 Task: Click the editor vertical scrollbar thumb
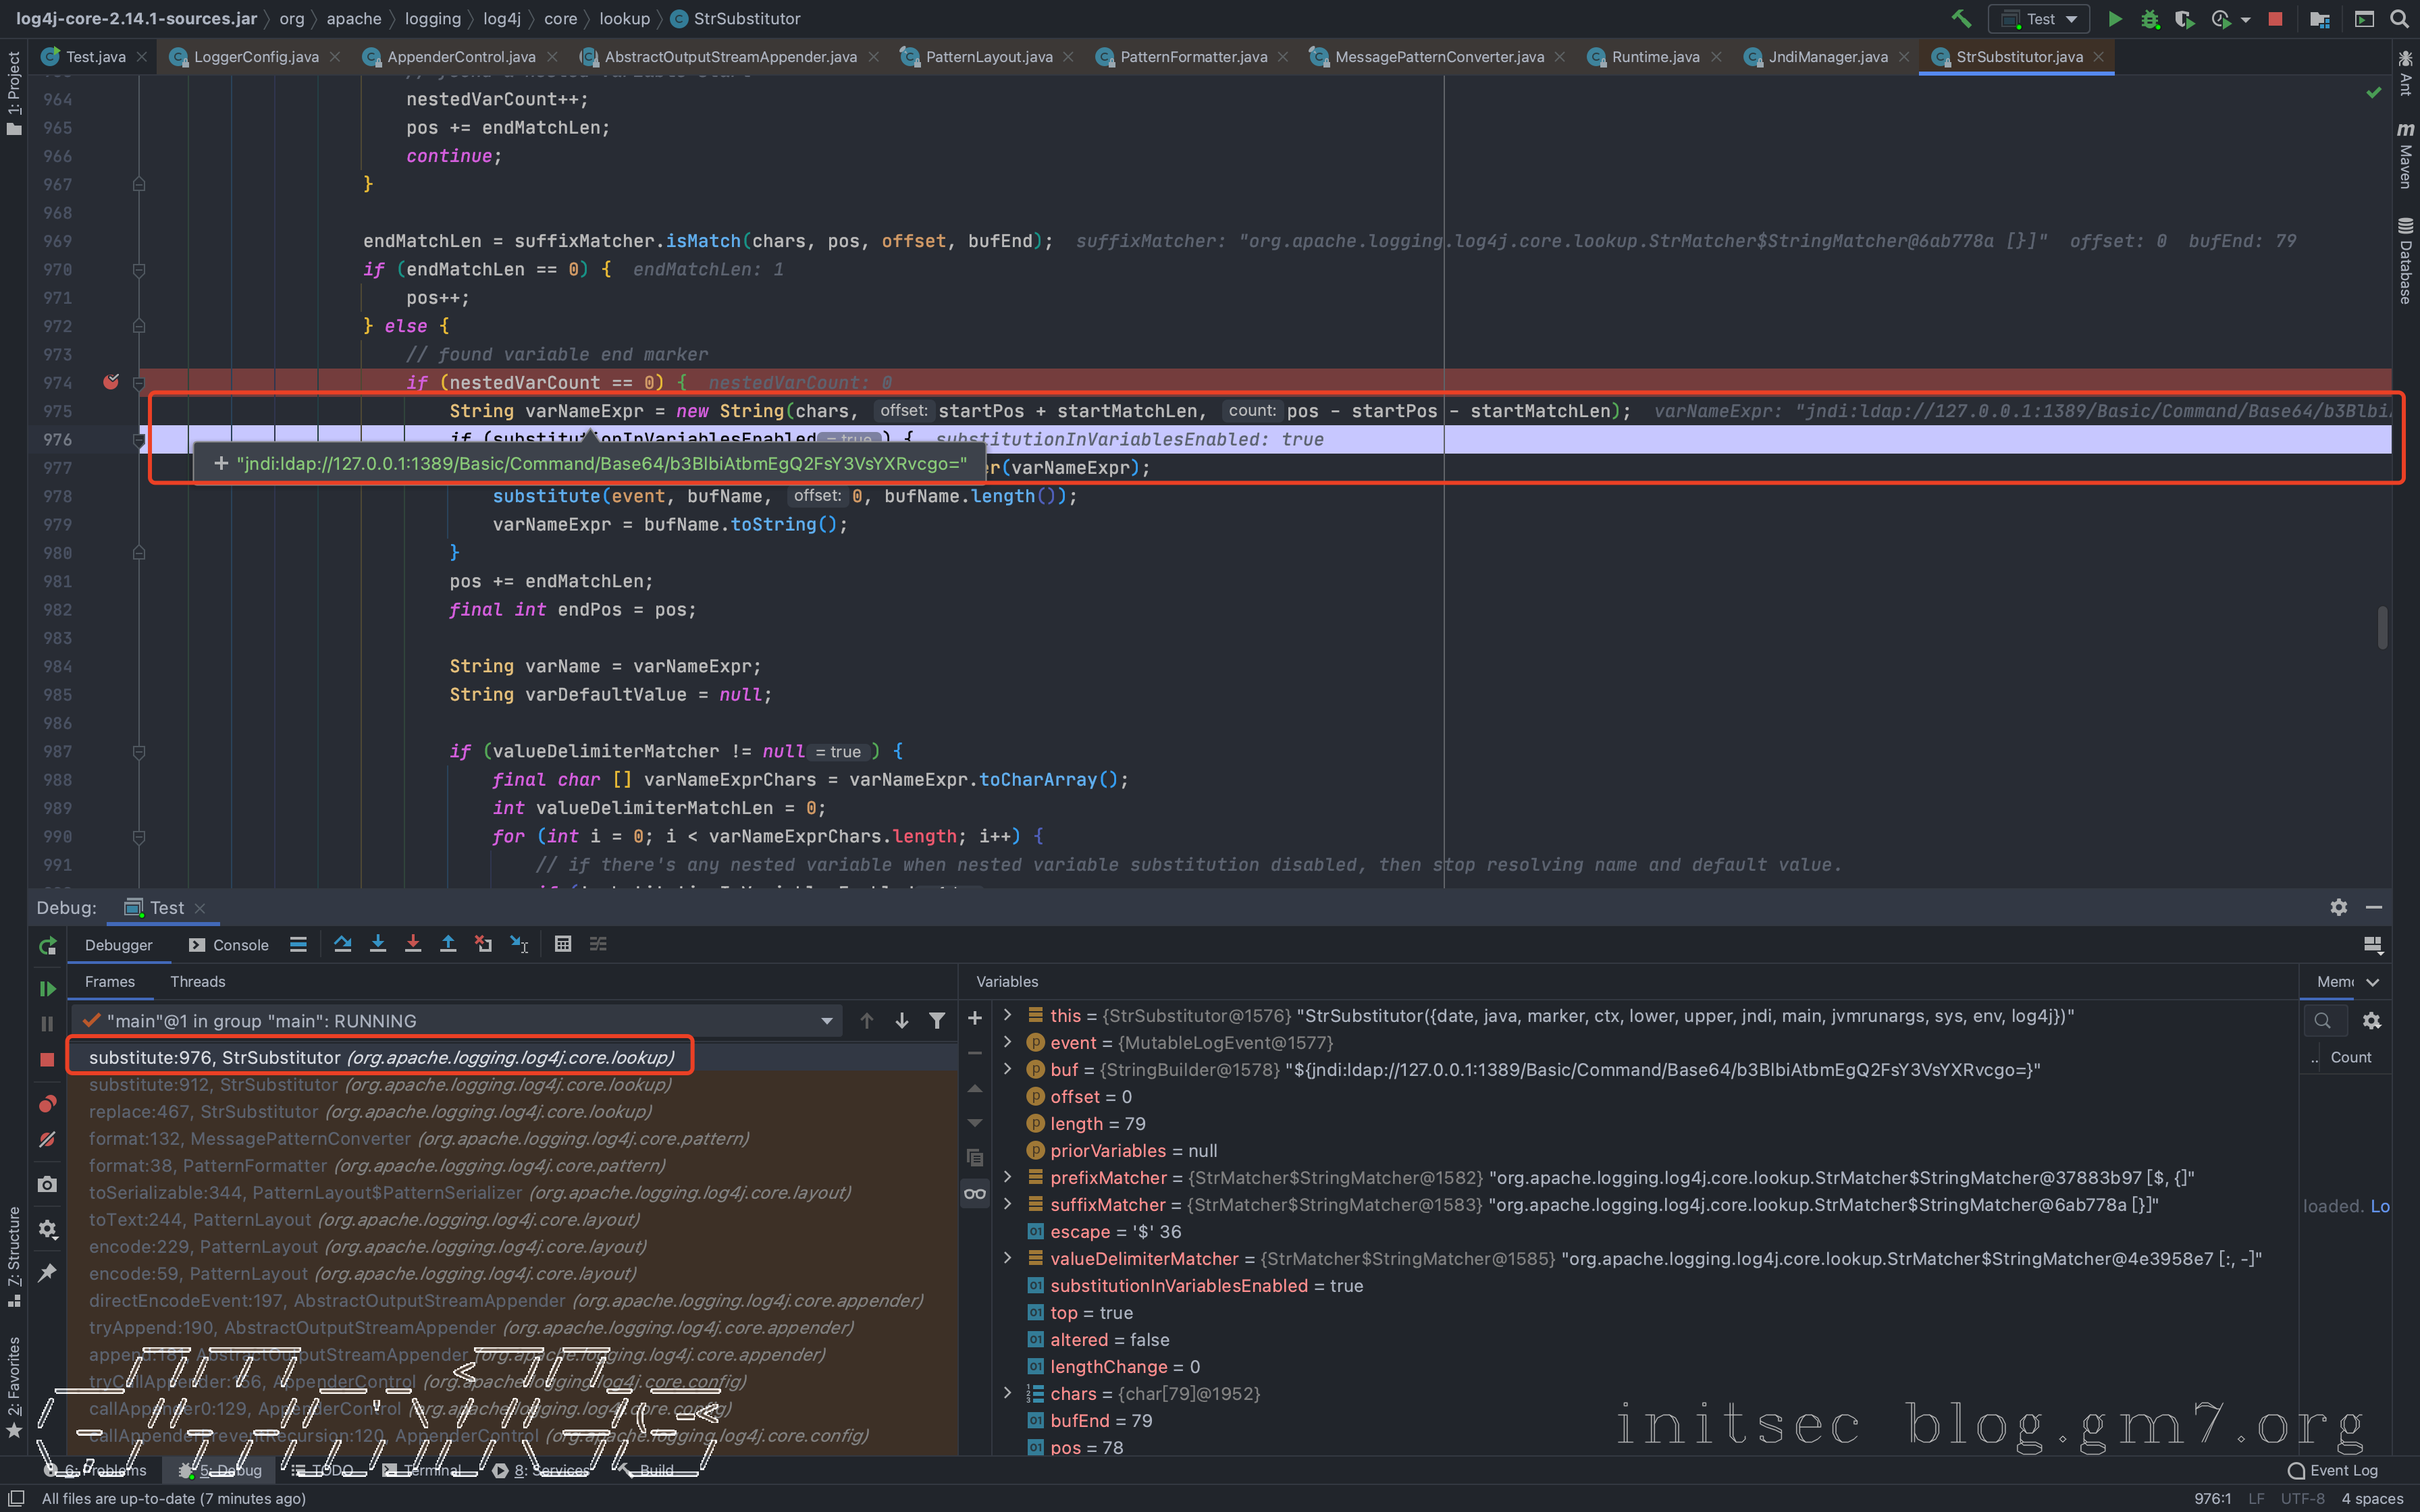click(x=2383, y=628)
